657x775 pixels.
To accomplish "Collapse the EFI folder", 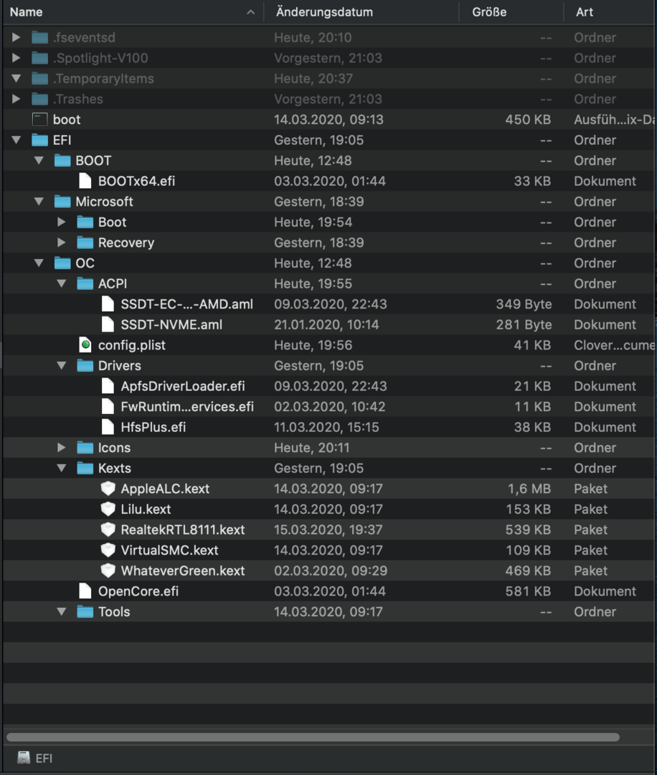I will (16, 141).
